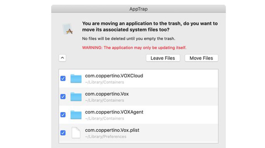265x148 pixels.
Task: Click the com.coppertino.Vox folder icon
Action: pyautogui.click(x=76, y=97)
